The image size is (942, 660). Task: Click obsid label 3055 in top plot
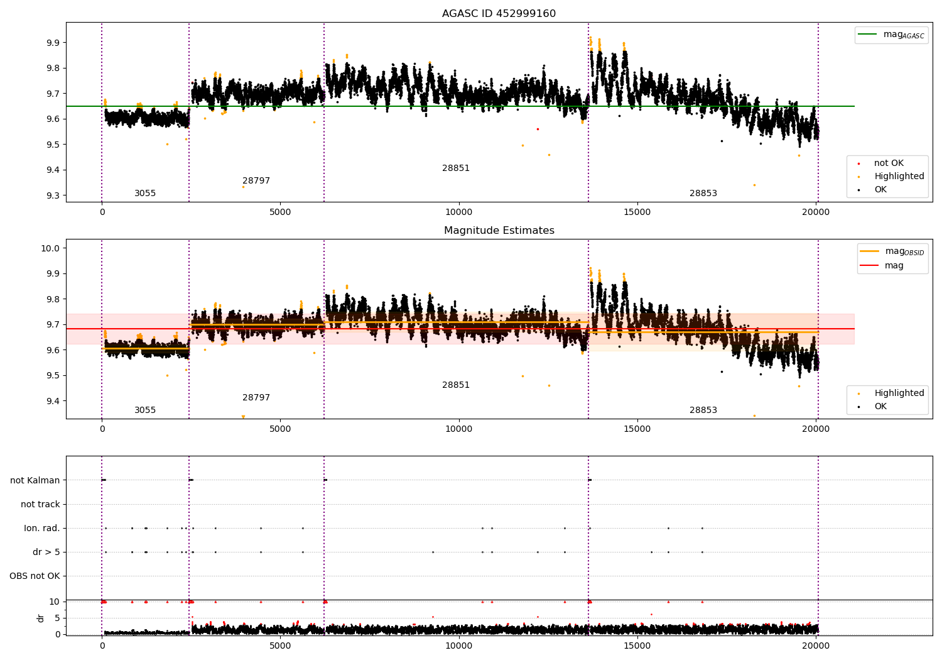145,194
